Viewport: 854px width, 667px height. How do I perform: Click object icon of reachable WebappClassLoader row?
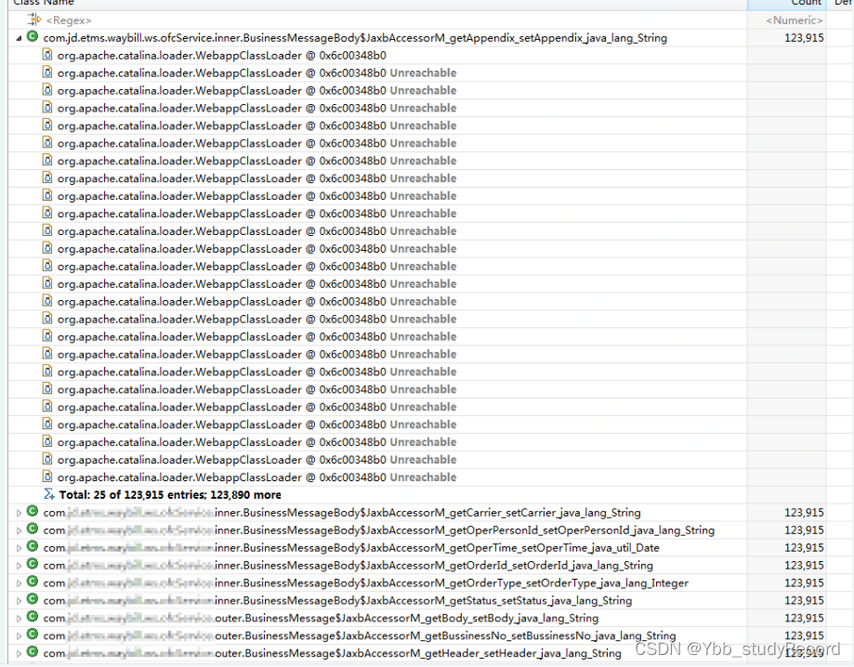pyautogui.click(x=48, y=55)
